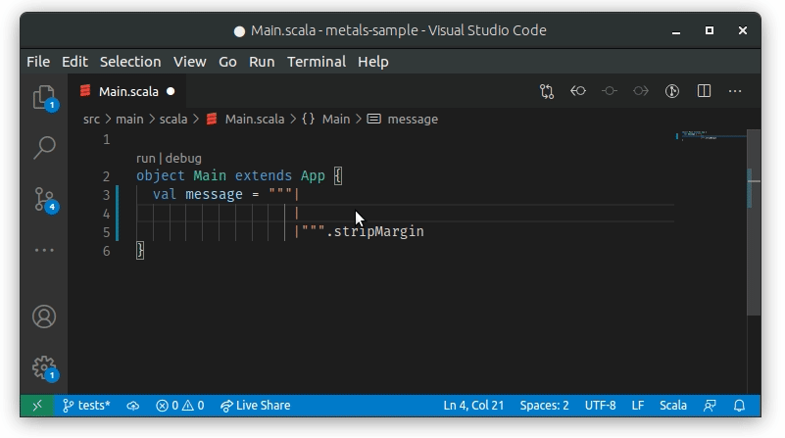The image size is (785, 438).
Task: Show additional views ellipsis in activity bar
Action: (x=44, y=250)
